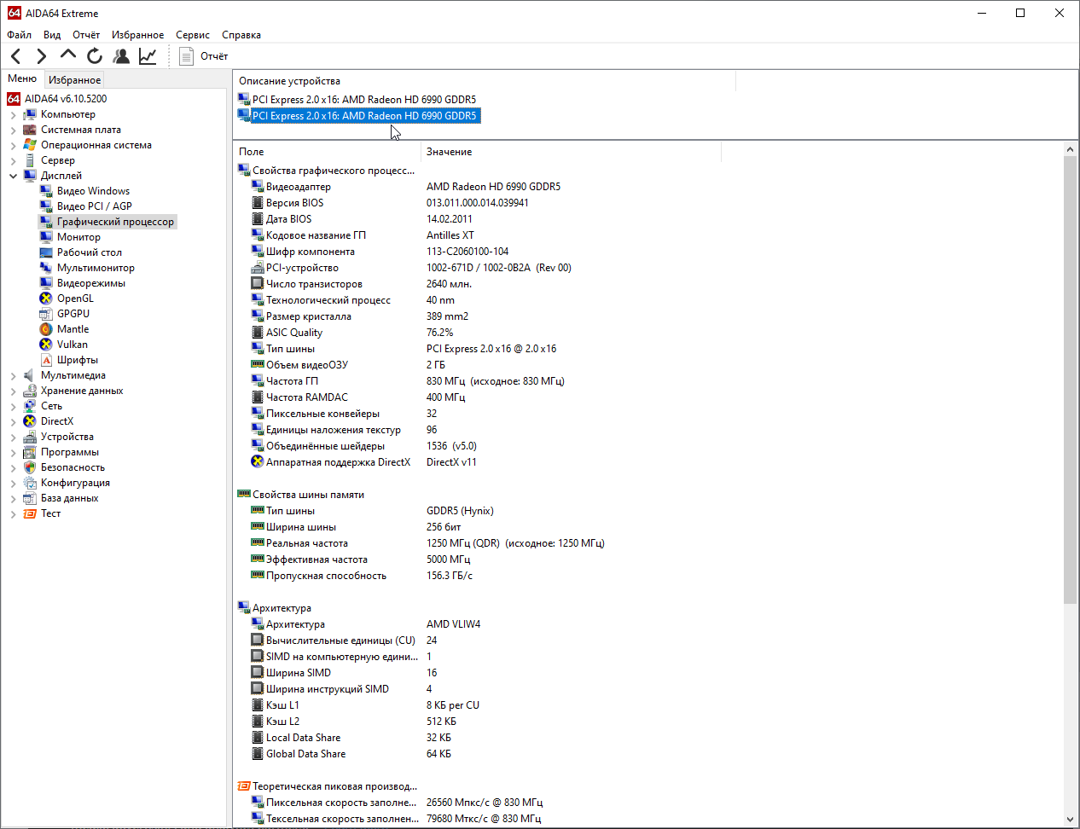This screenshot has height=829, width=1080.
Task: Open the Видеорежимы icon
Action: coord(46,283)
